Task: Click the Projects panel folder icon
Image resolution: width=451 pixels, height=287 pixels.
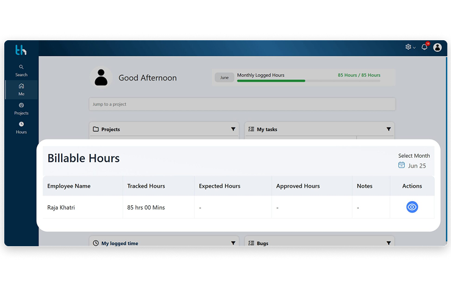Action: coord(96,129)
